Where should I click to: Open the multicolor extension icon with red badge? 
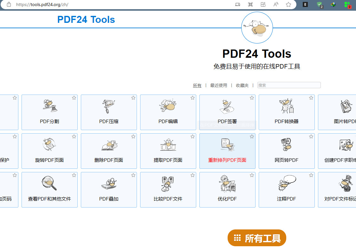click(x=347, y=5)
